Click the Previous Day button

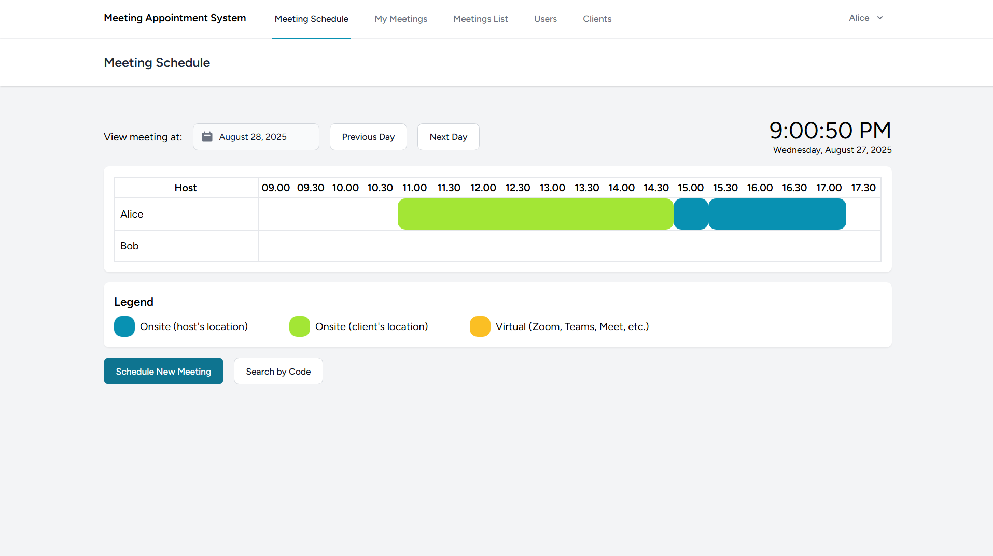[x=368, y=137]
